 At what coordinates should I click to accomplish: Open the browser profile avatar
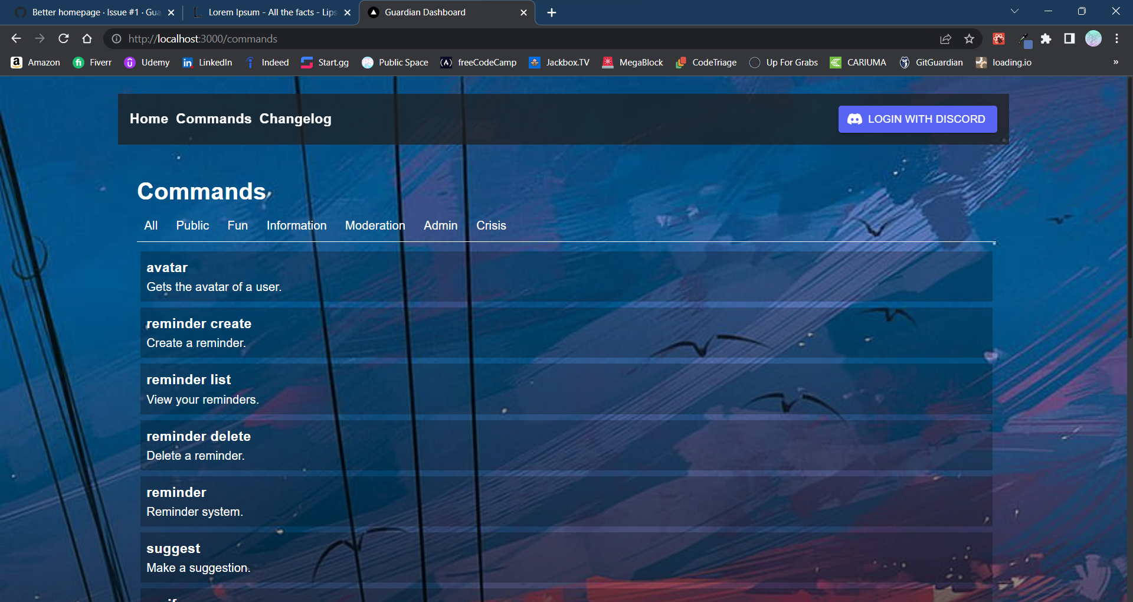pos(1093,38)
